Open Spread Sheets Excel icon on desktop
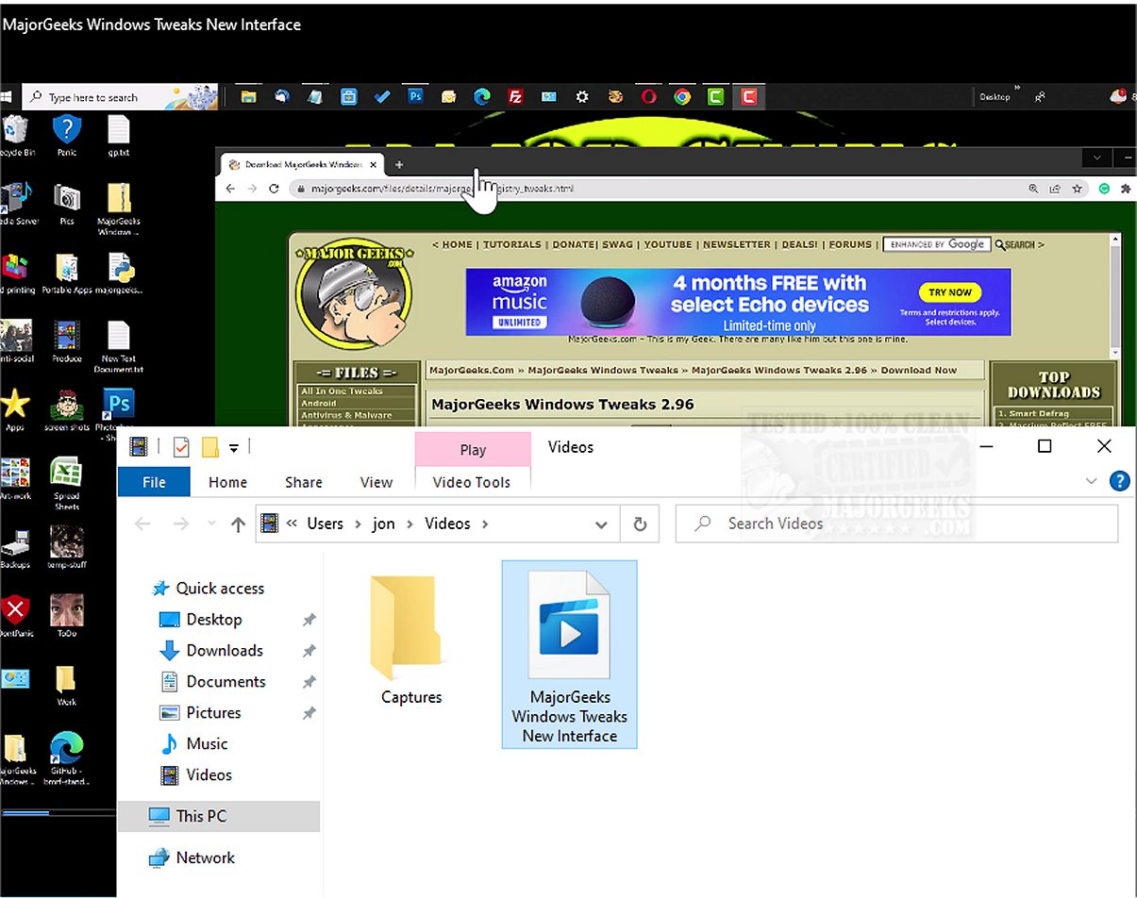 pos(67,484)
